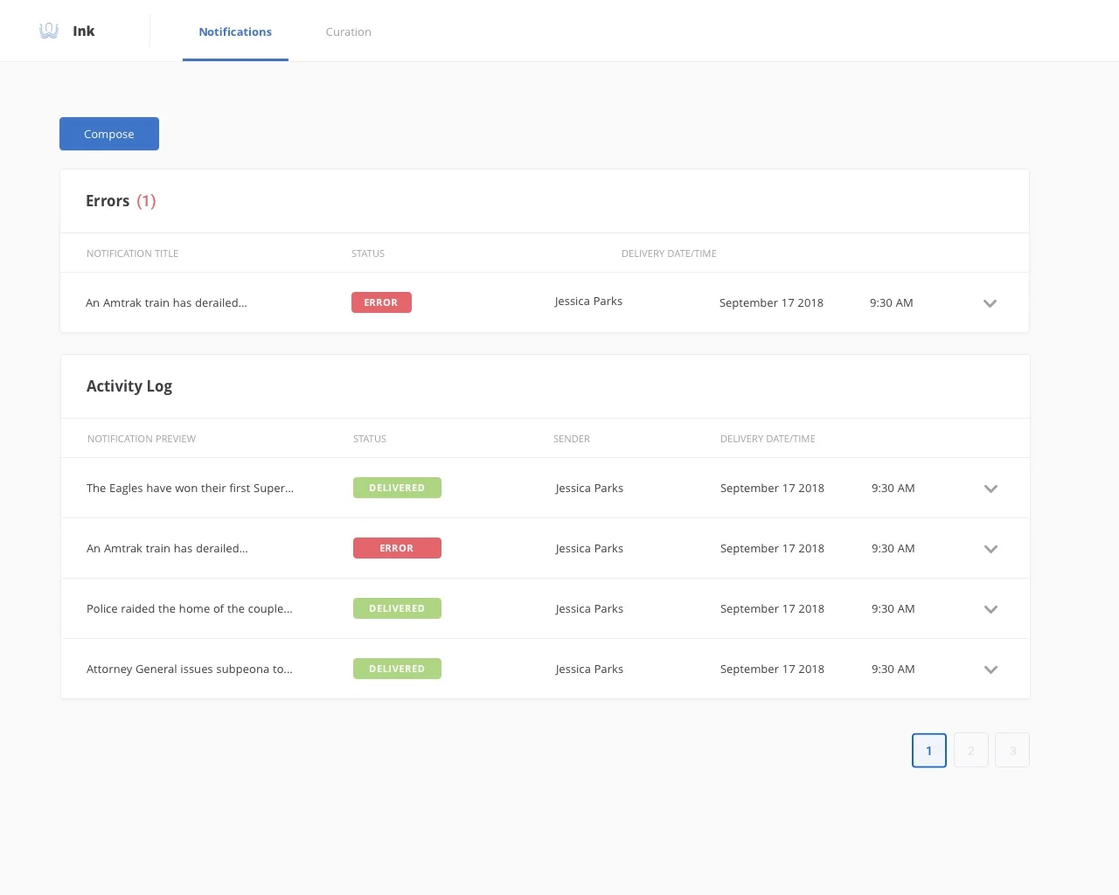Click the 'Activity Log' heading
This screenshot has width=1119, height=895.
tap(129, 386)
